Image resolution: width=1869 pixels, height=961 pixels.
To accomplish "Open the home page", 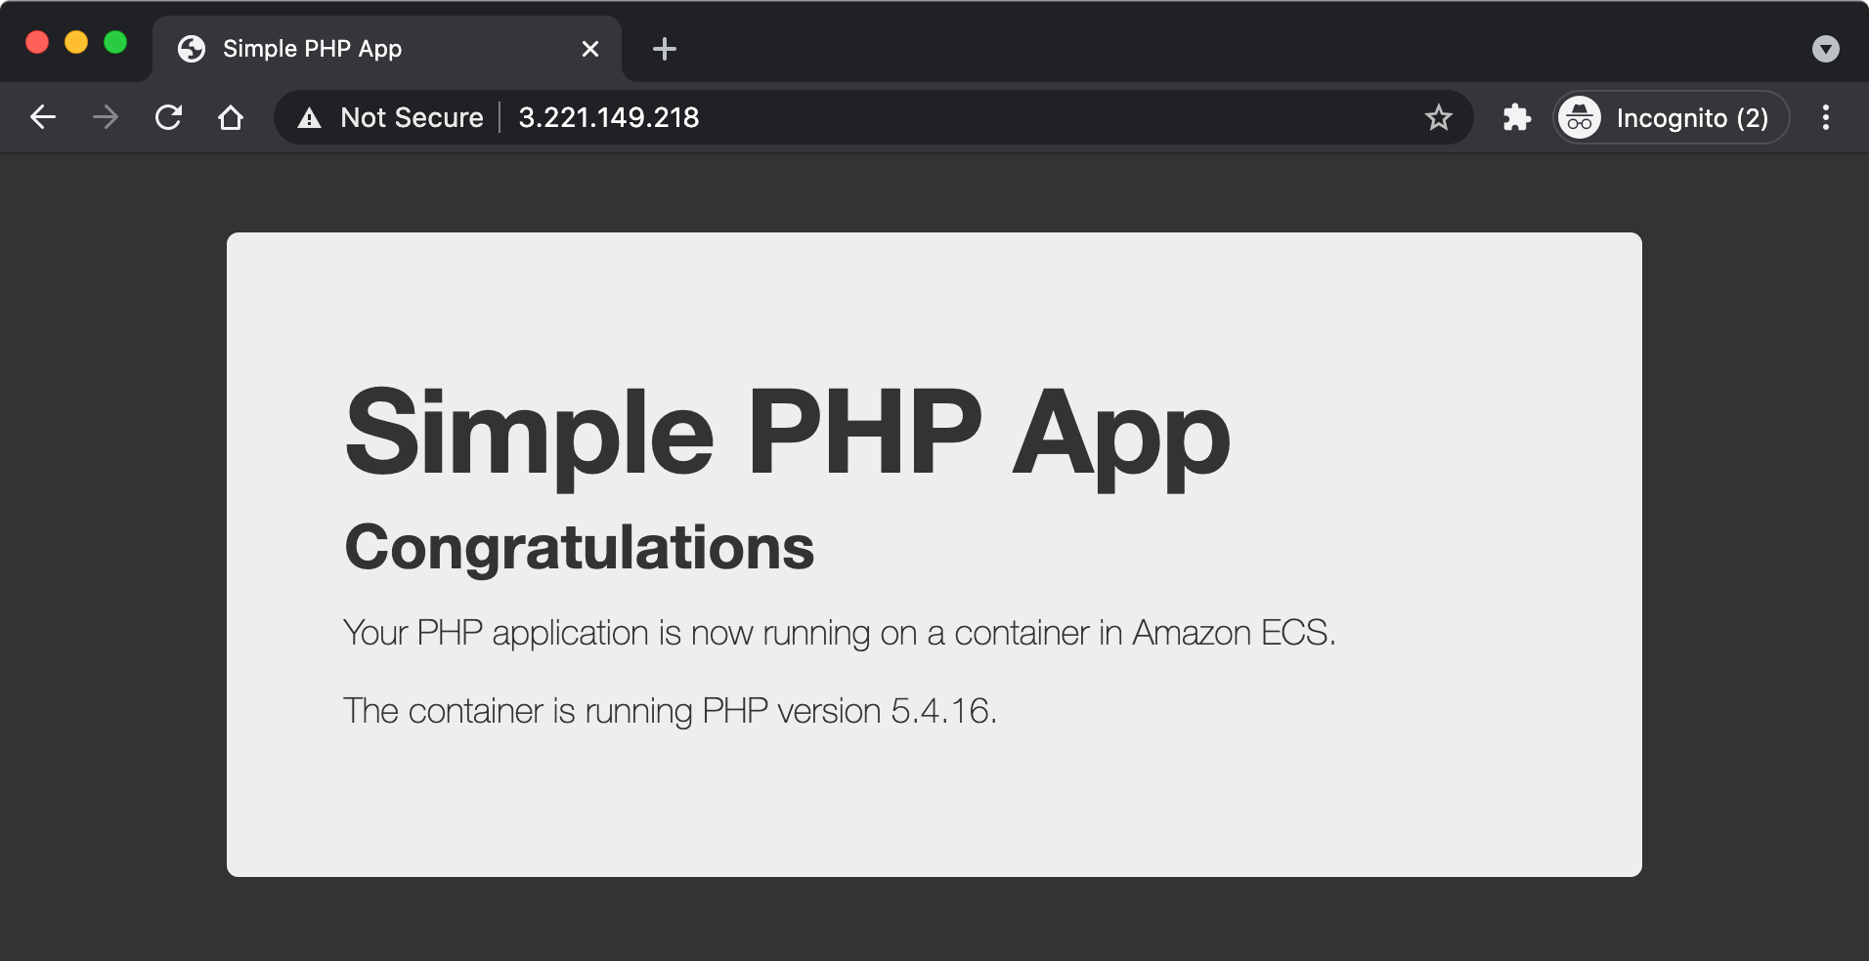I will tap(231, 117).
